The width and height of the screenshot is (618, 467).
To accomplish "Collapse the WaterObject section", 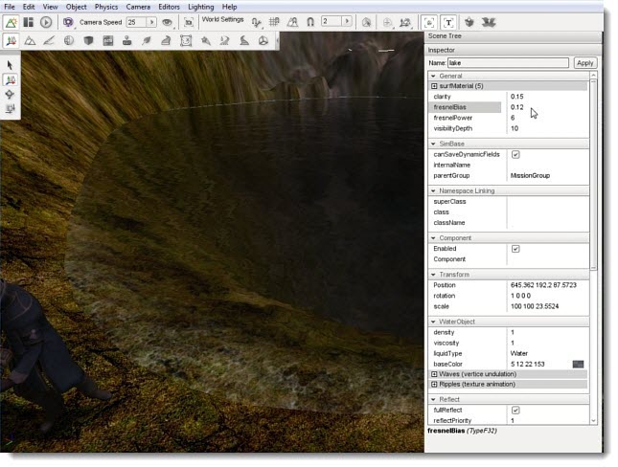I will point(433,322).
